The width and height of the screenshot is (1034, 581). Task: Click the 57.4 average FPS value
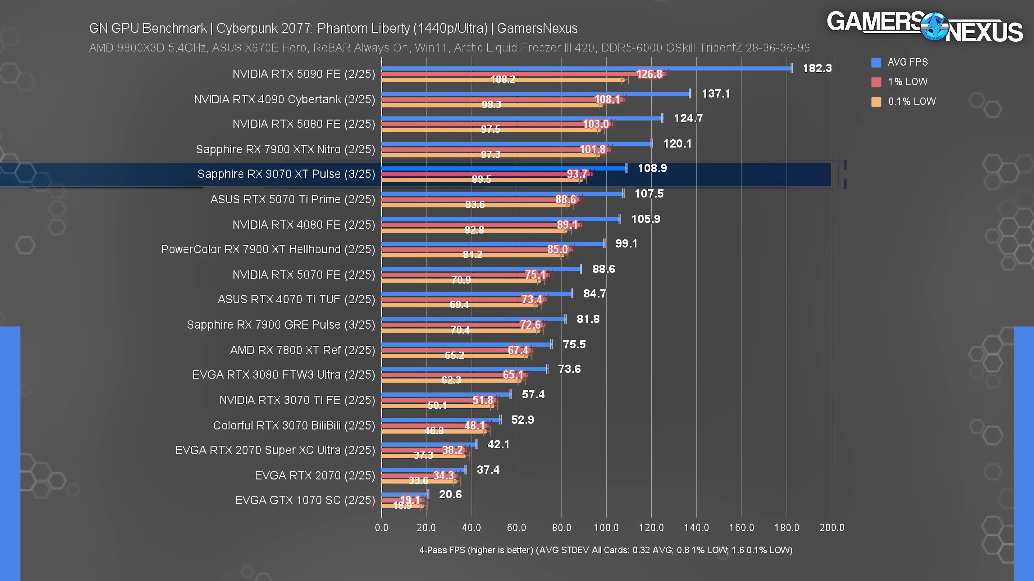tap(533, 395)
